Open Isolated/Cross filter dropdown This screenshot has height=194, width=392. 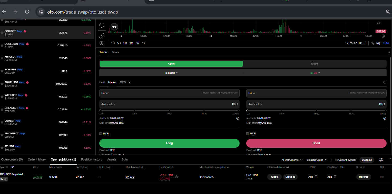317,160
